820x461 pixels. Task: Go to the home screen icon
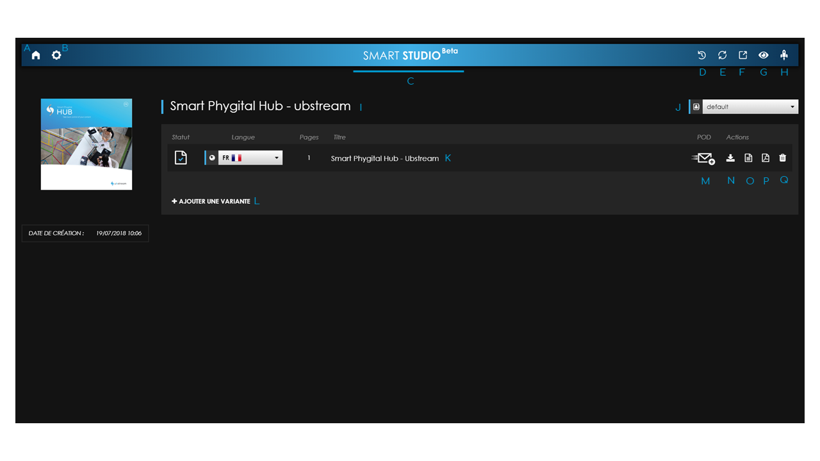click(x=36, y=56)
